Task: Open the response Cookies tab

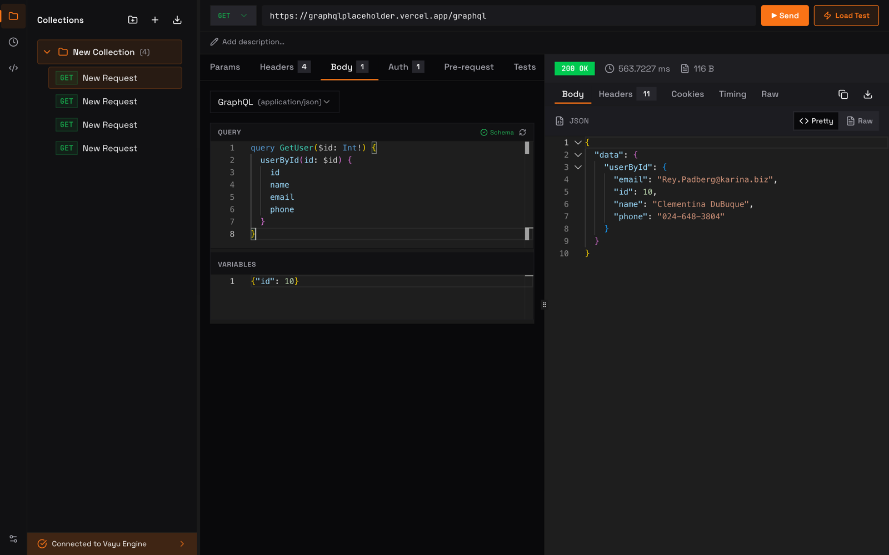Action: point(687,94)
